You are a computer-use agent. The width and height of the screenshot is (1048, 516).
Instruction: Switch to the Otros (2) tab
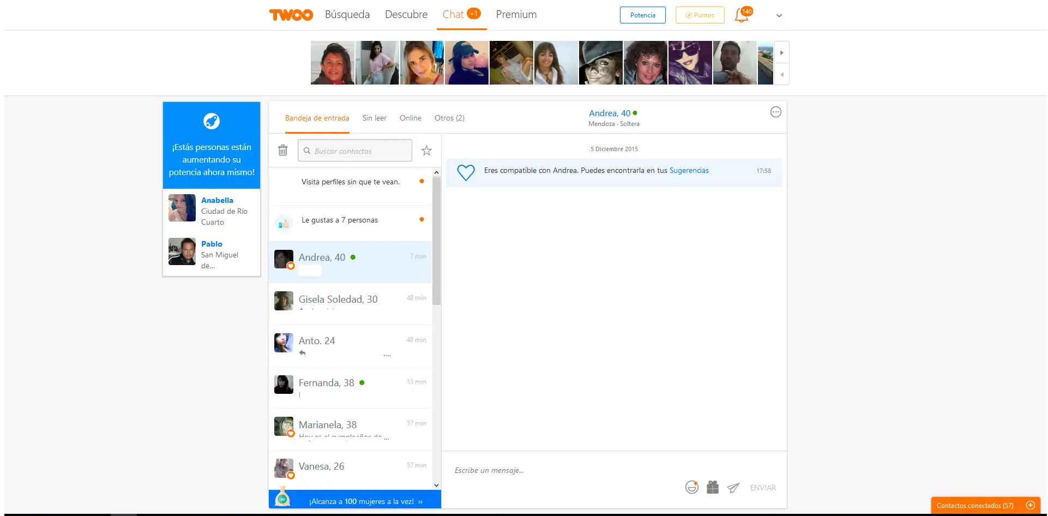pos(449,118)
